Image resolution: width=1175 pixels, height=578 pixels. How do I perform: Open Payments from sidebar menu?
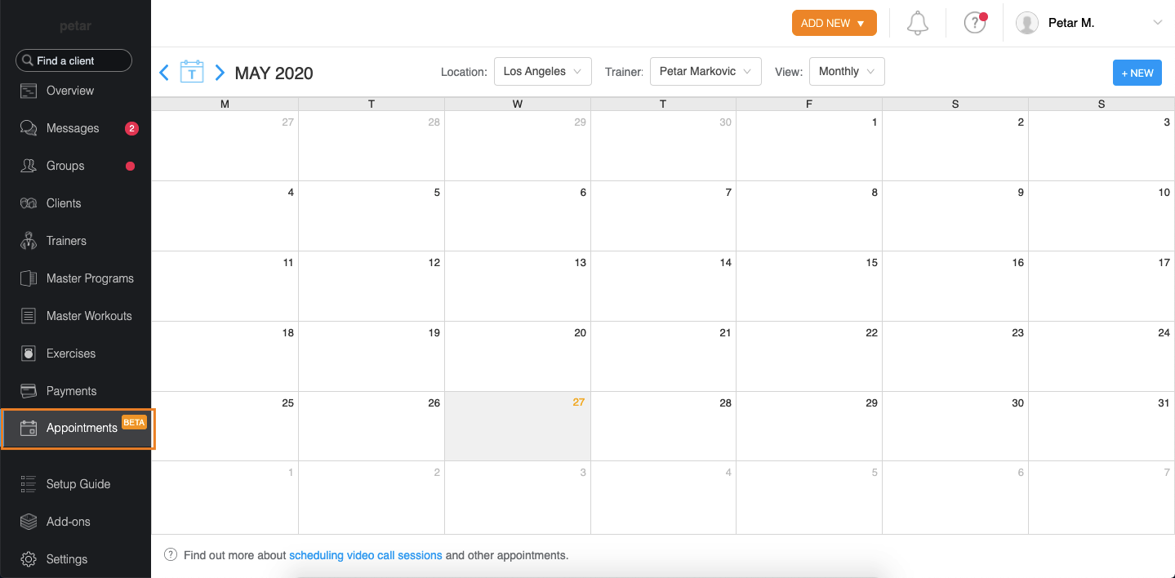tap(71, 391)
